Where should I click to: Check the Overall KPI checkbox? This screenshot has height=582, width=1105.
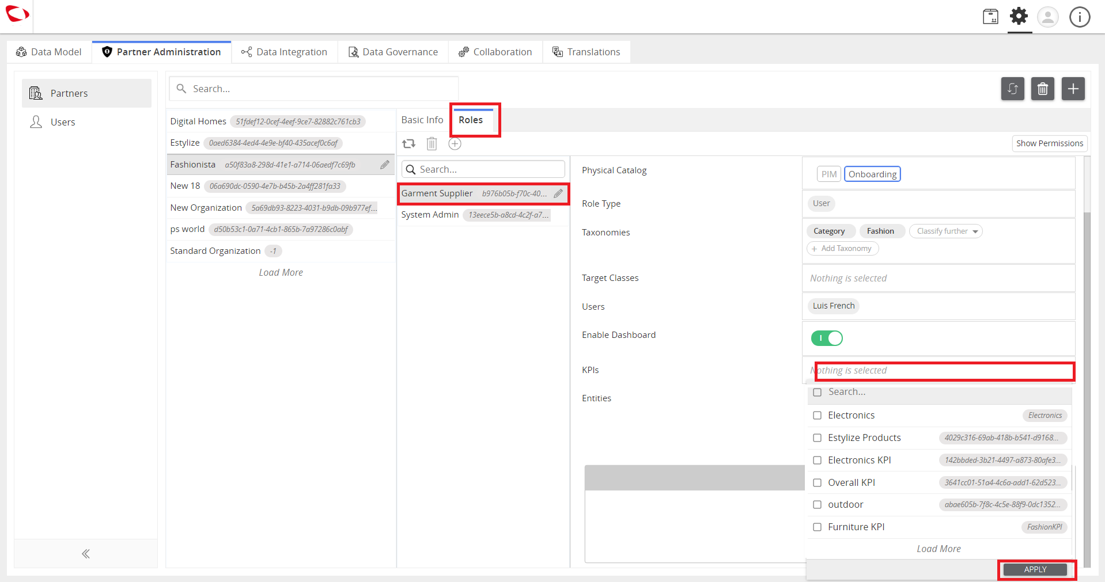click(x=817, y=482)
